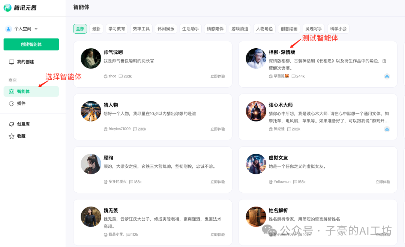This screenshot has width=405, height=247.
Task: Switch to the 人物角色 category
Action: (264, 28)
